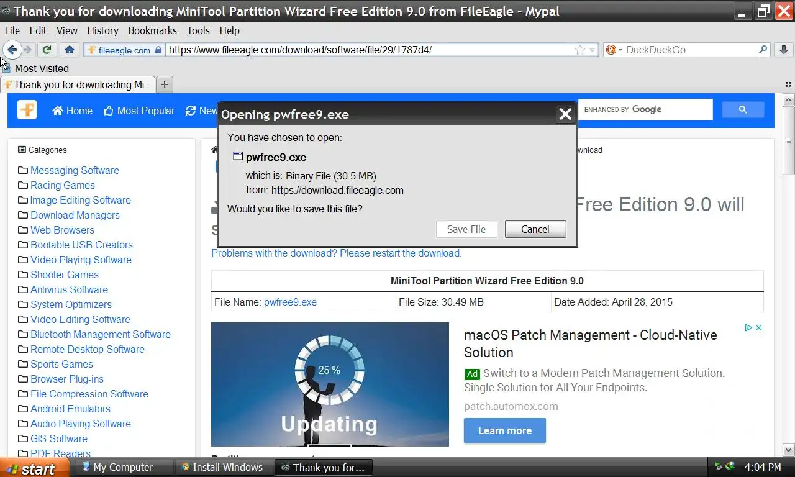
Task: Bookmark this page with the star icon
Action: coord(580,50)
